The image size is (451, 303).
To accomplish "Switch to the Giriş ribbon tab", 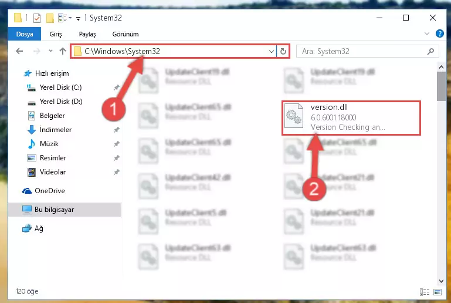I will (56, 34).
